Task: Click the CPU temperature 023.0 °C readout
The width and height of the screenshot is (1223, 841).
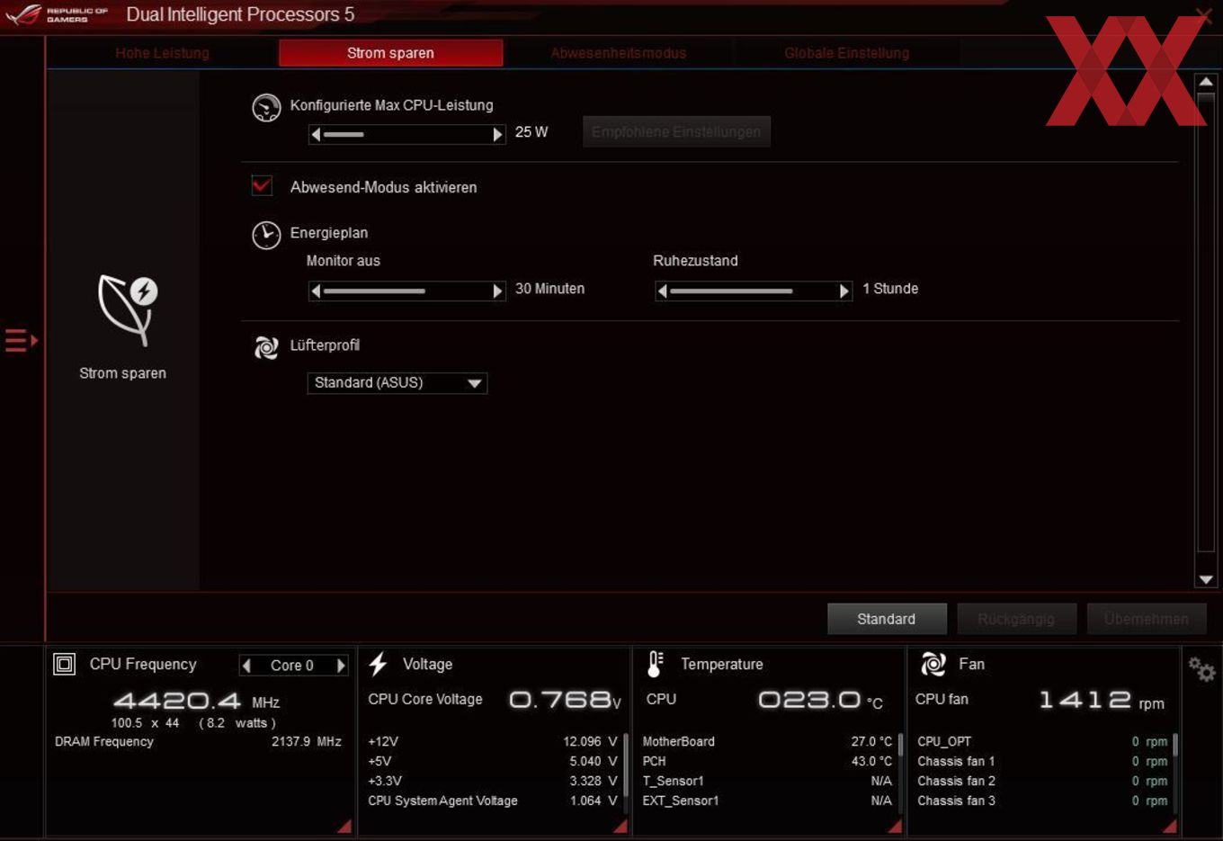Action: 820,700
